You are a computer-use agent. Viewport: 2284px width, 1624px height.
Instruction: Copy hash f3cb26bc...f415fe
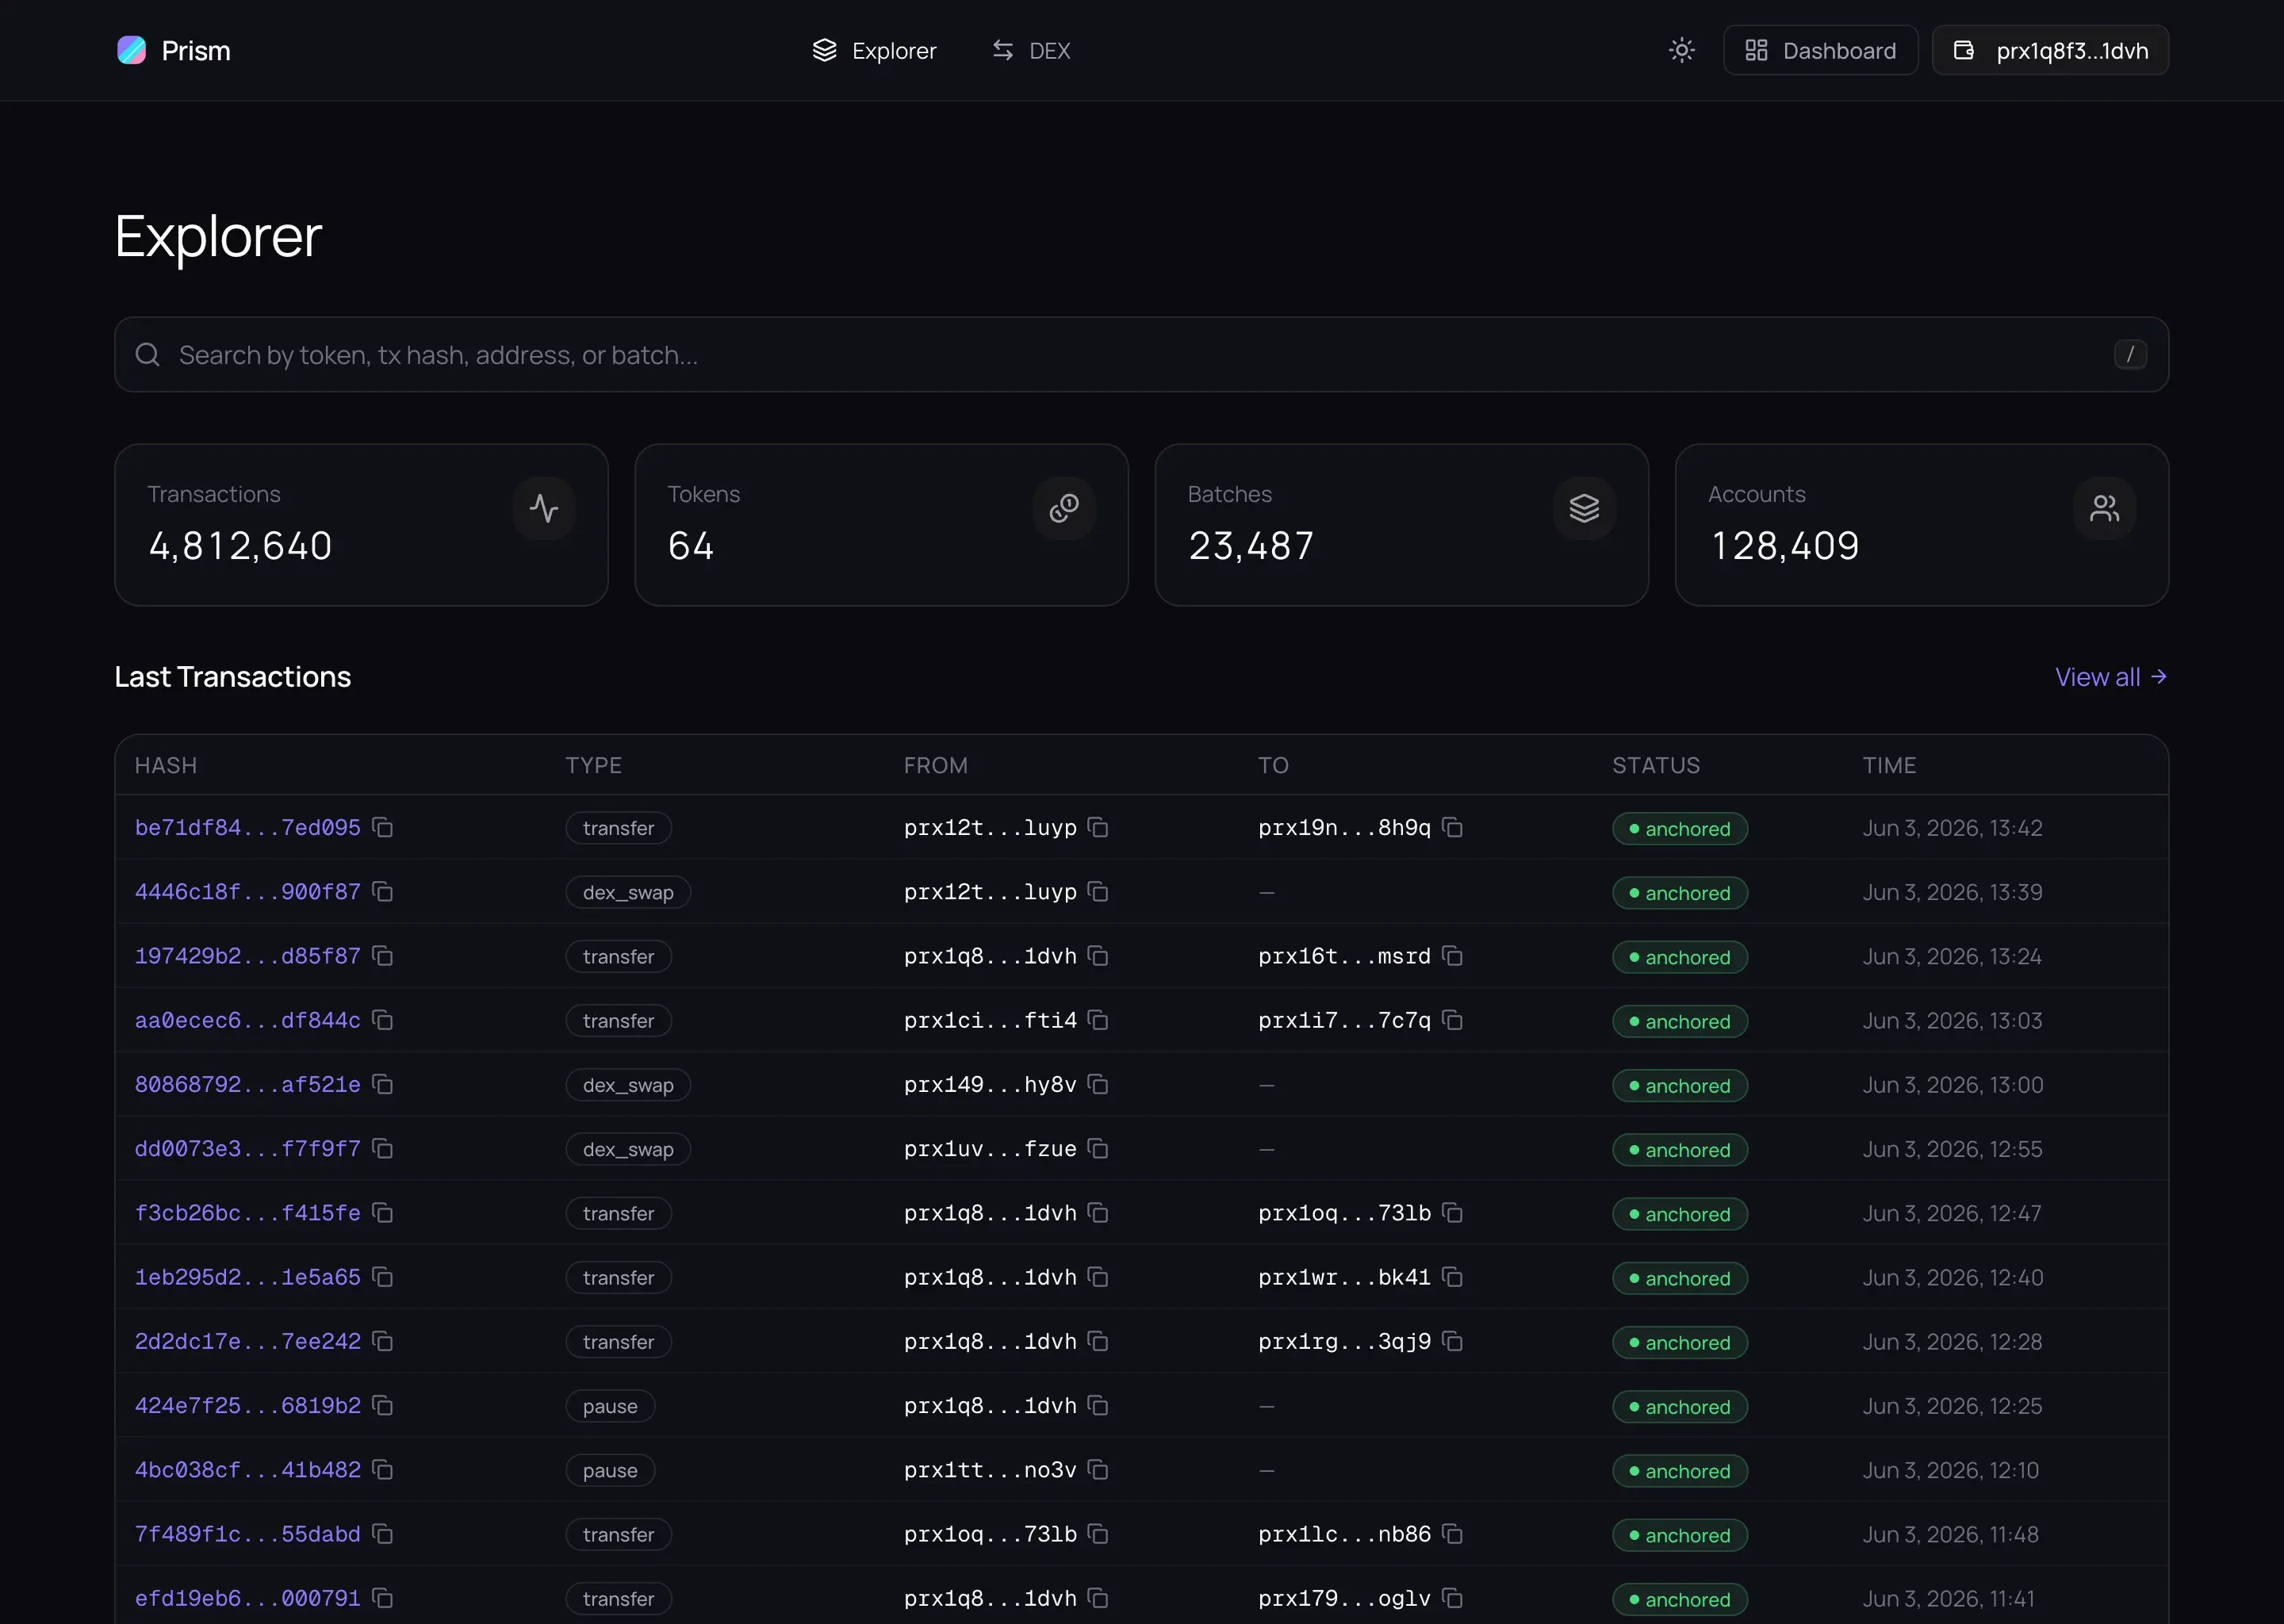pyautogui.click(x=382, y=1212)
